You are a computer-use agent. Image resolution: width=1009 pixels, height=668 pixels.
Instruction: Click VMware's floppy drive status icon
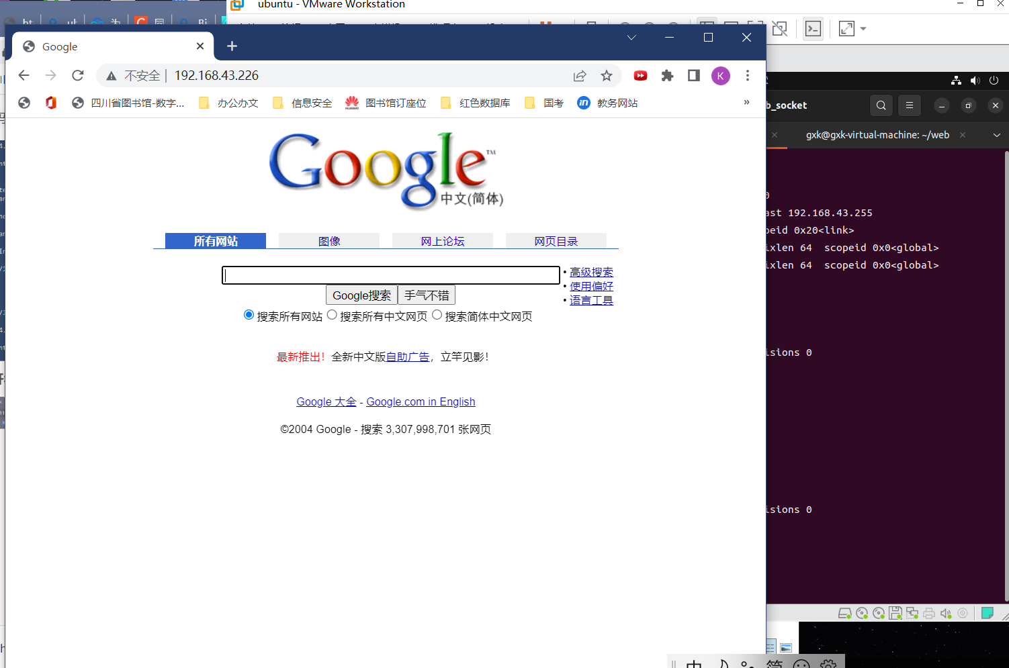tap(895, 613)
